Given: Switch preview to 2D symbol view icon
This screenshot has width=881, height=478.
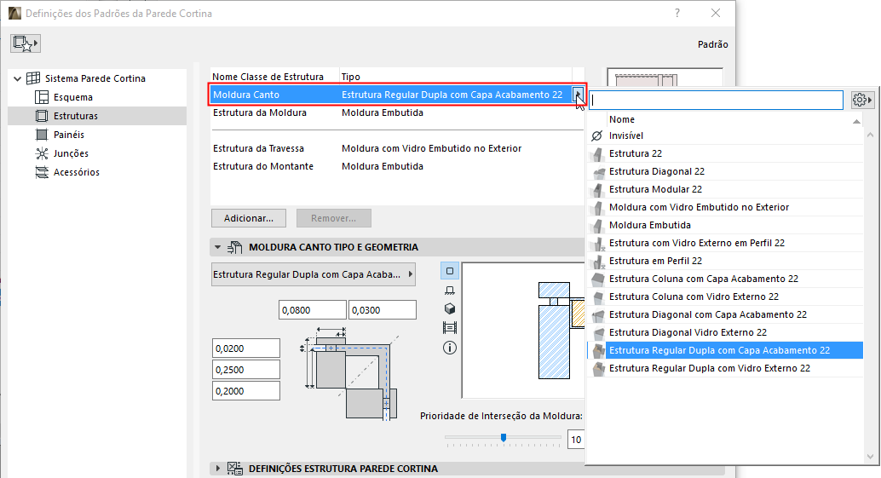Looking at the screenshot, I should point(450,271).
